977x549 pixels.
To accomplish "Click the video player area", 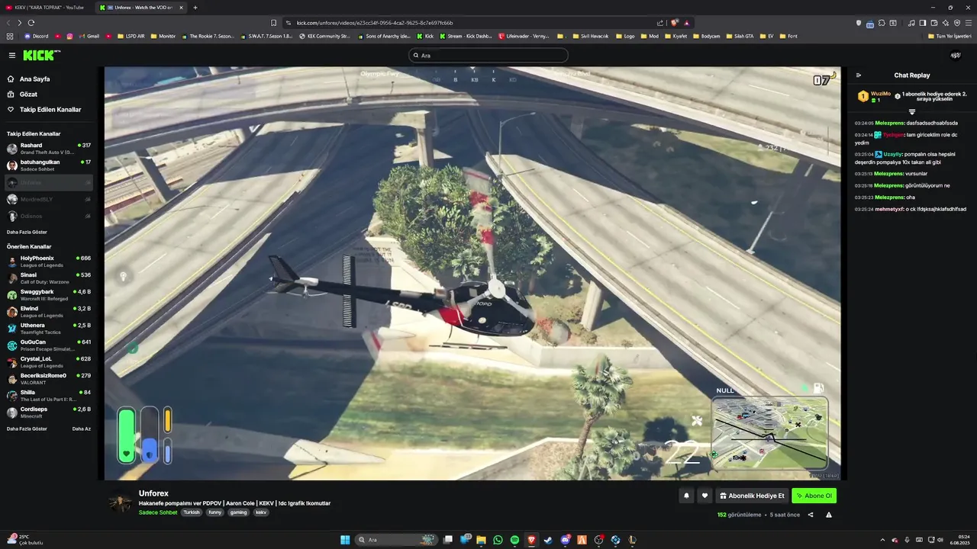I will [472, 273].
